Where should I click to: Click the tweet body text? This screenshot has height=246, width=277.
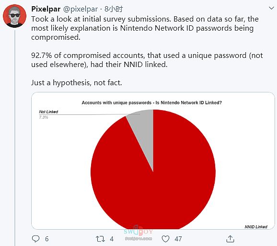point(147,51)
